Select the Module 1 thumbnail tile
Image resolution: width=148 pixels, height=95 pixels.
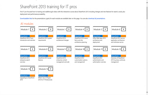(x=28, y=32)
